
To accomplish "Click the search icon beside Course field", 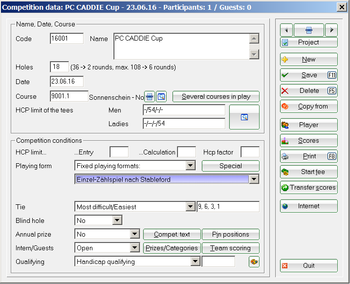I will coord(162,96).
